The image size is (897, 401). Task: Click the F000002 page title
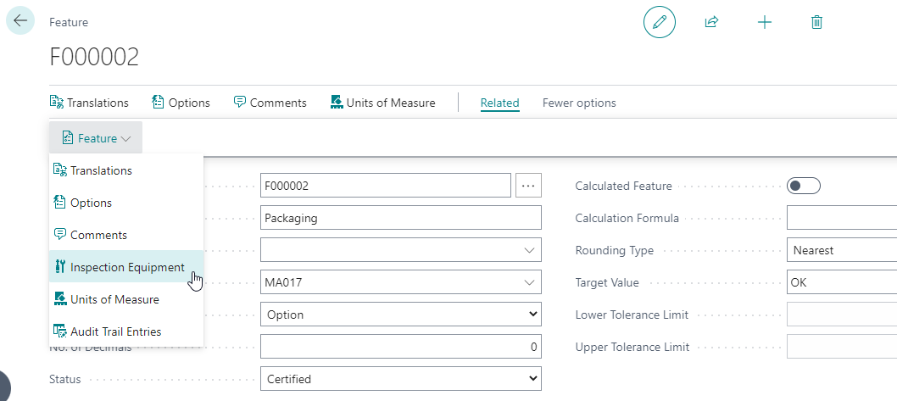[94, 57]
